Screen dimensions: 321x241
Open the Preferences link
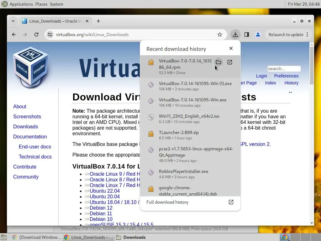286,76
